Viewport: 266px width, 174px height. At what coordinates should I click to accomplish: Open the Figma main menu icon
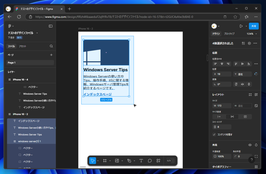tap(9, 26)
